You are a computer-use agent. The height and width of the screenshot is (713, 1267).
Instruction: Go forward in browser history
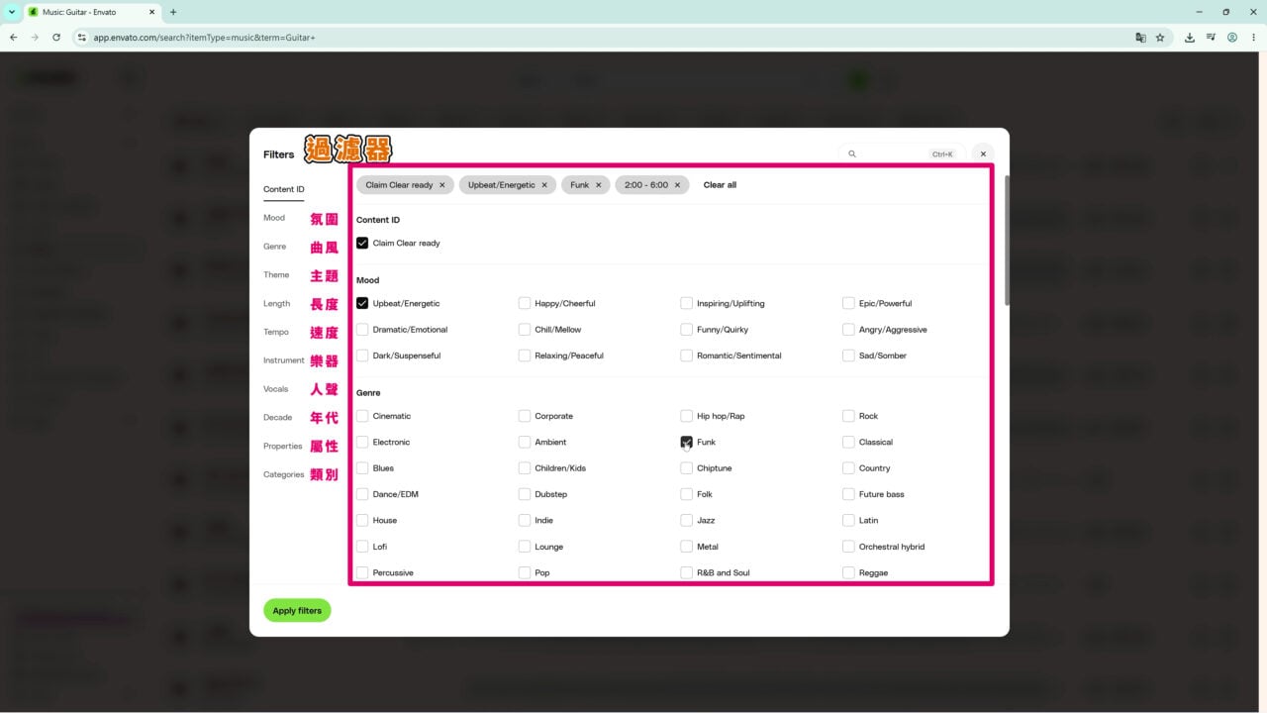[x=35, y=38]
